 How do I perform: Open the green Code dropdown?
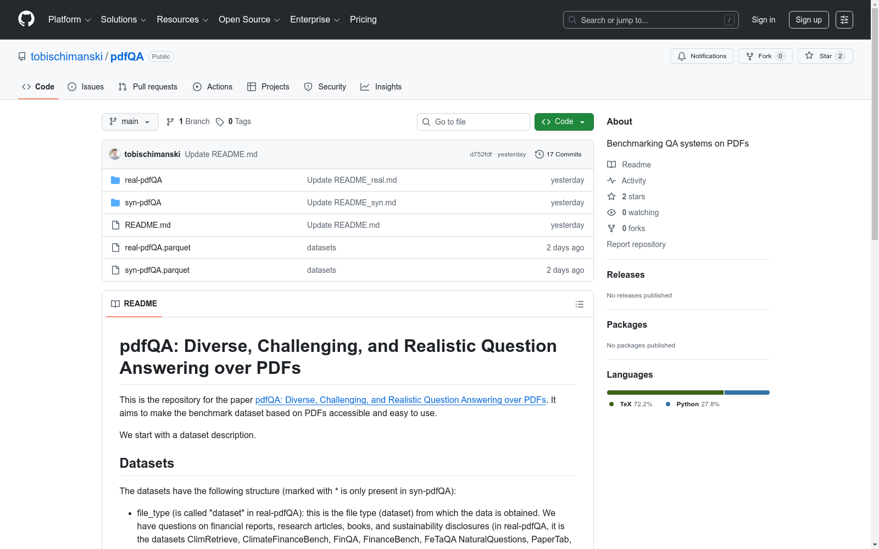pos(564,122)
